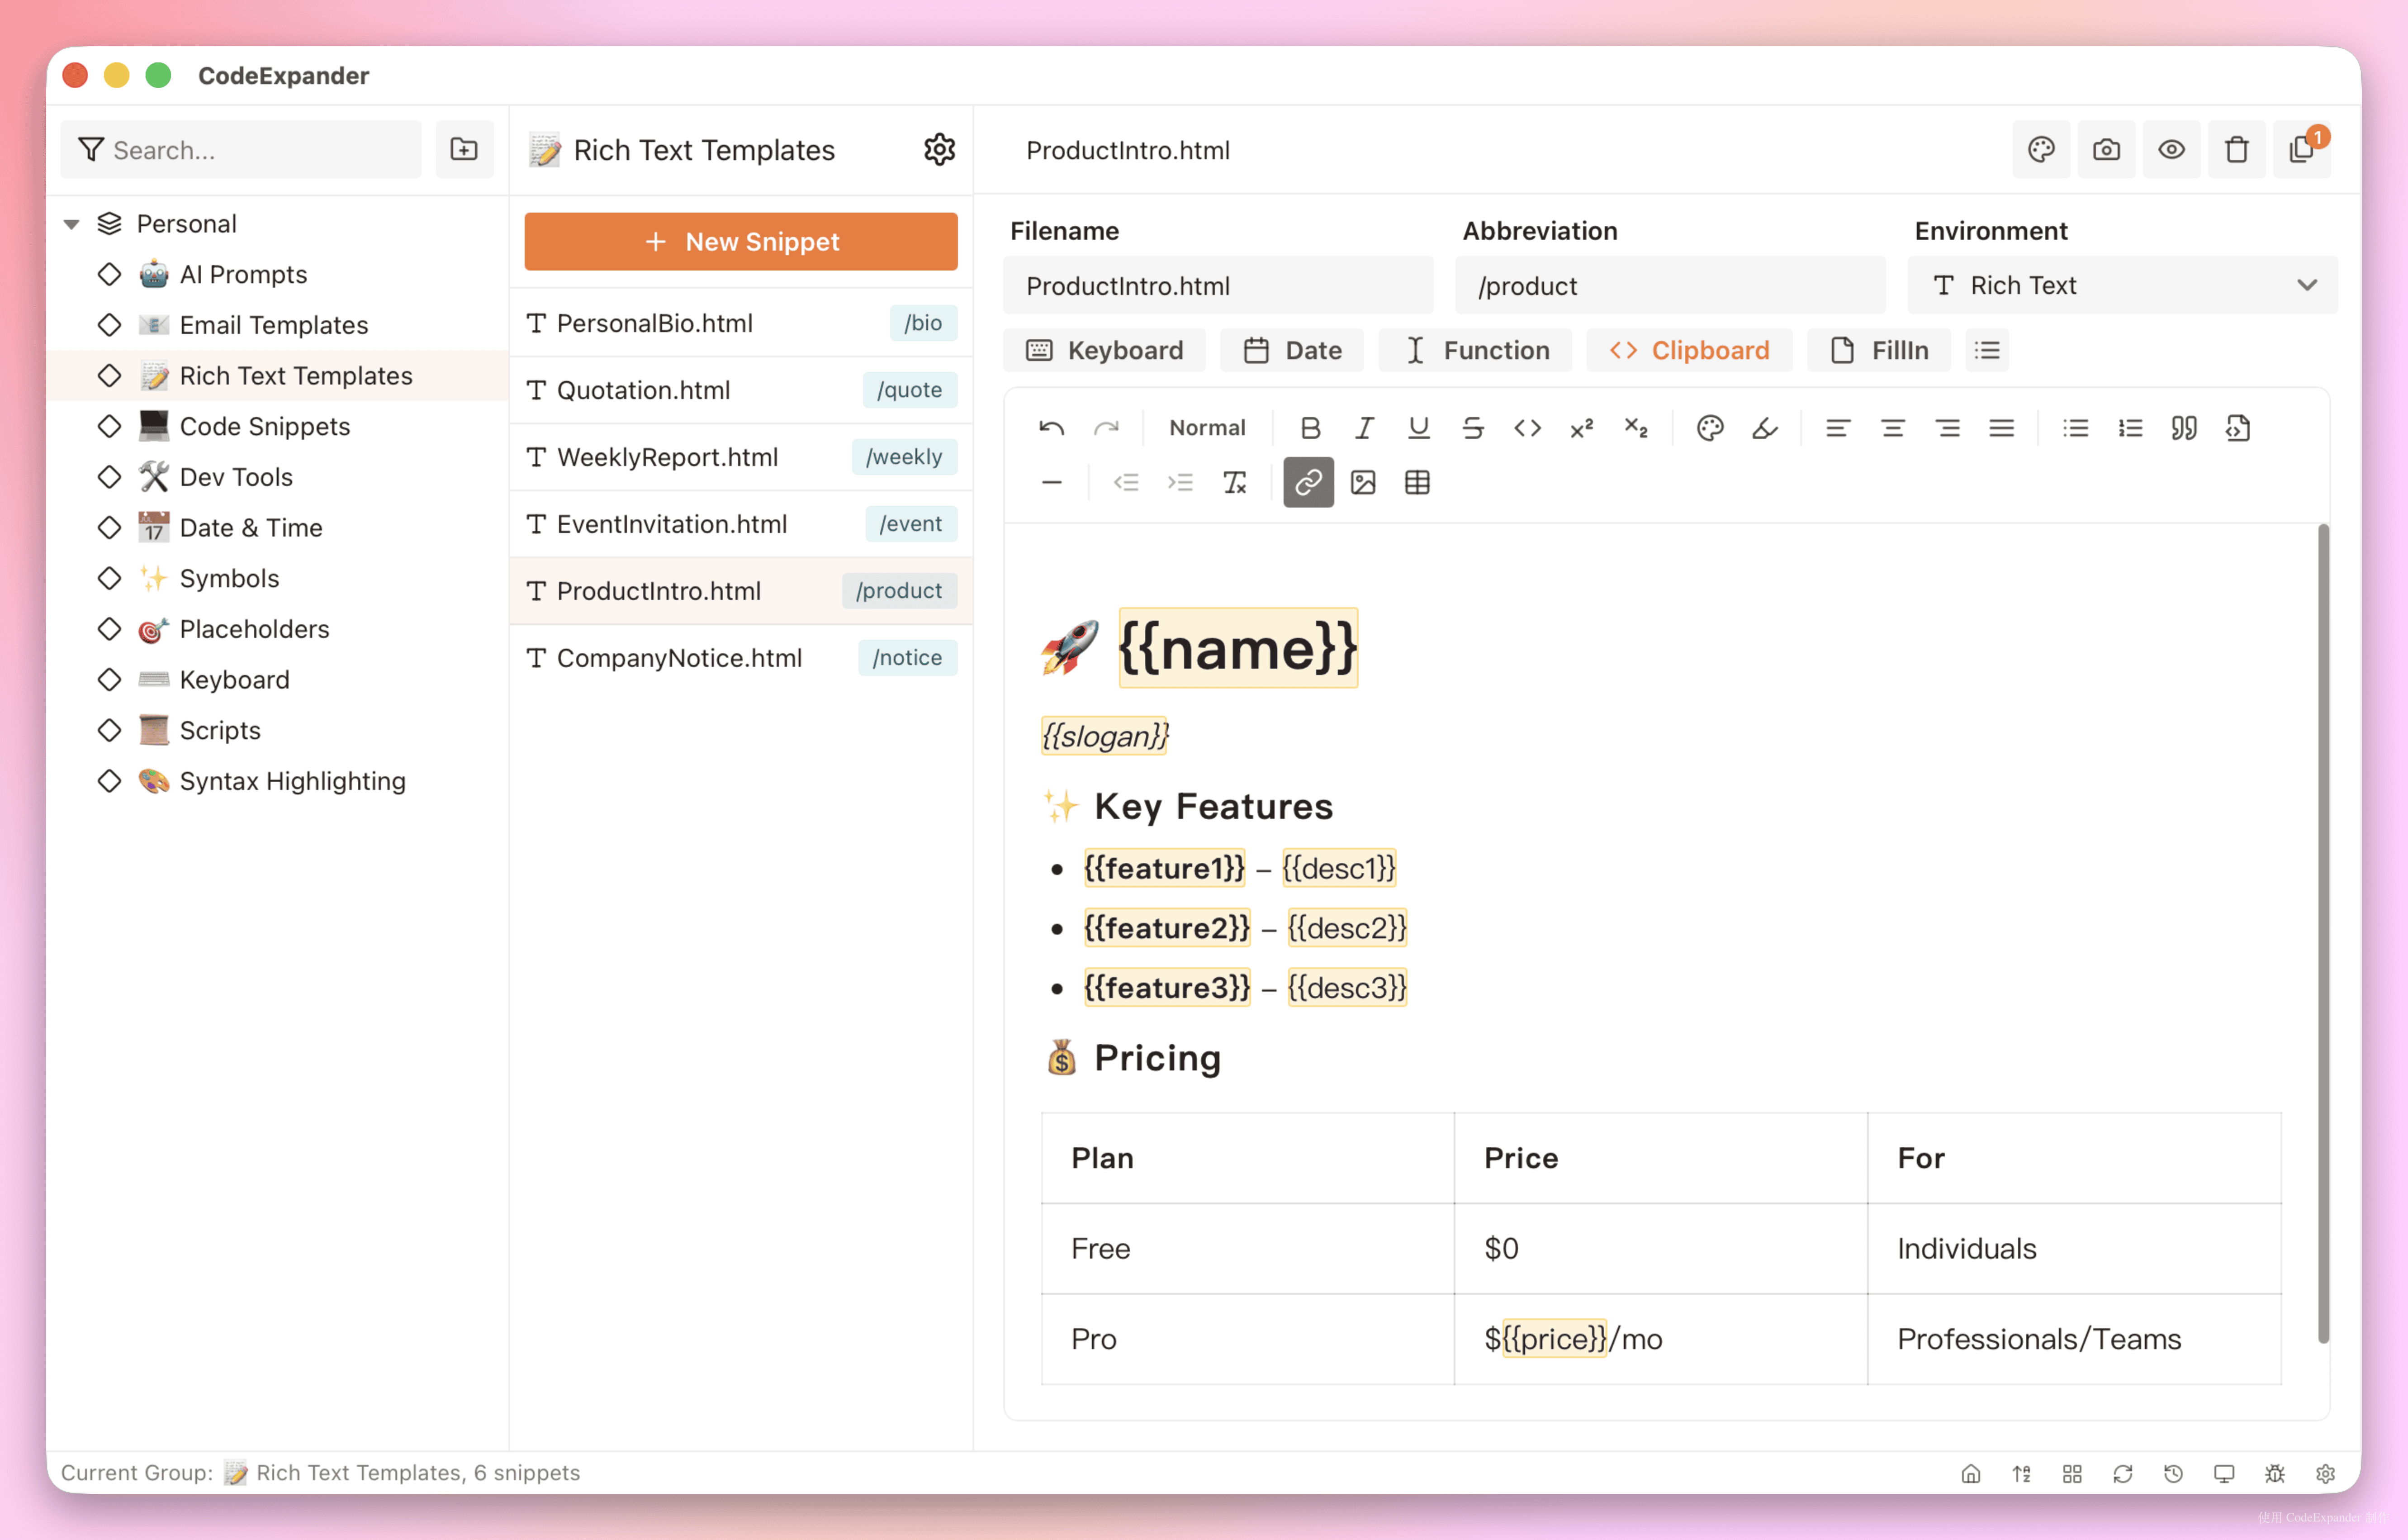Click the redo icon in editor toolbar
The image size is (2408, 1540).
pos(1105,428)
